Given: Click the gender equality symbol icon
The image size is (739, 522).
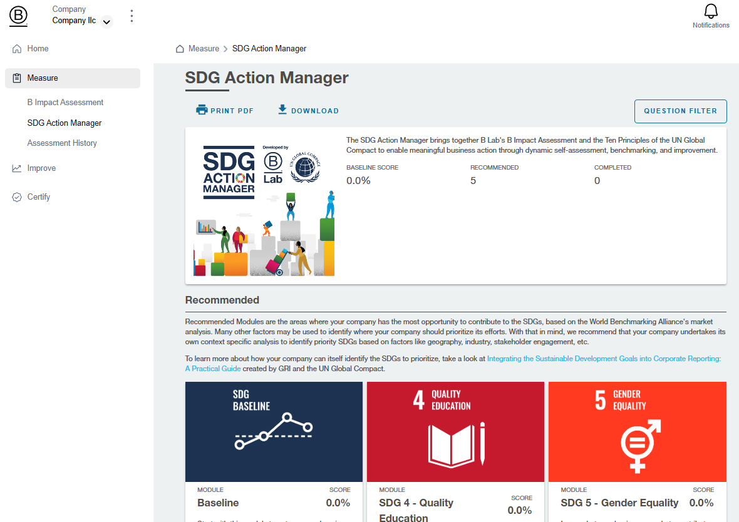Looking at the screenshot, I should [x=640, y=446].
